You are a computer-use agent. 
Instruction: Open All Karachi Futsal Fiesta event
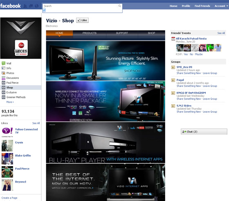pyautogui.click(x=191, y=39)
